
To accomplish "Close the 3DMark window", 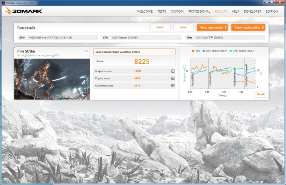I will [280, 2].
